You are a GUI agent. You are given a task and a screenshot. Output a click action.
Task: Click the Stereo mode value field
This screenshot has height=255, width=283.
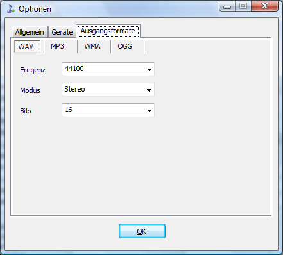108,90
